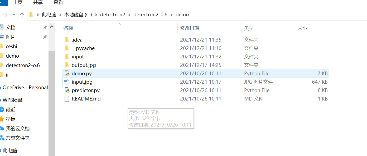Open the predictor.py Python file
The height and width of the screenshot is (156, 367).
86,90
